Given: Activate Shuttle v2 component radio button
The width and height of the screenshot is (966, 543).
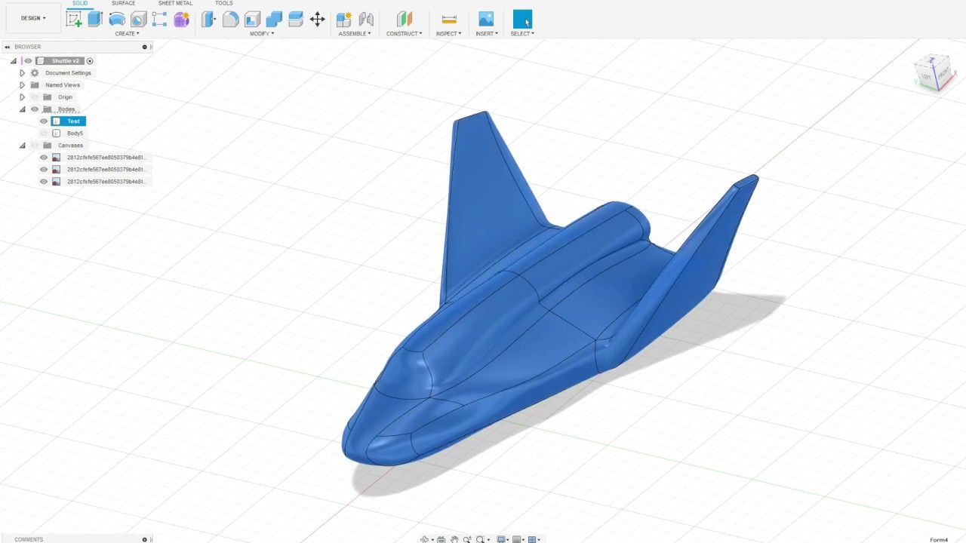Looking at the screenshot, I should pyautogui.click(x=90, y=61).
